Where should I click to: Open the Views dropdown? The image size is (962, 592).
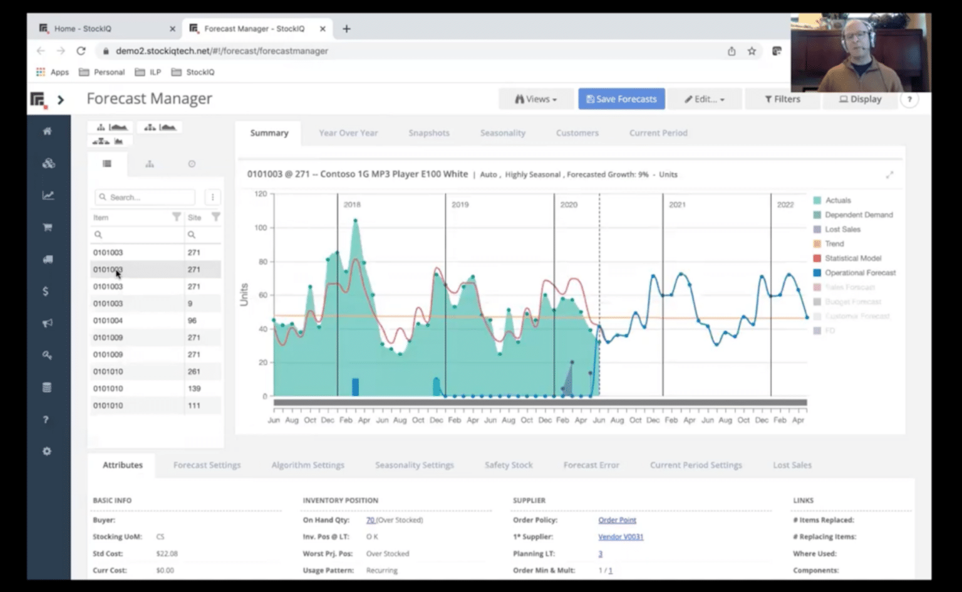pyautogui.click(x=535, y=98)
